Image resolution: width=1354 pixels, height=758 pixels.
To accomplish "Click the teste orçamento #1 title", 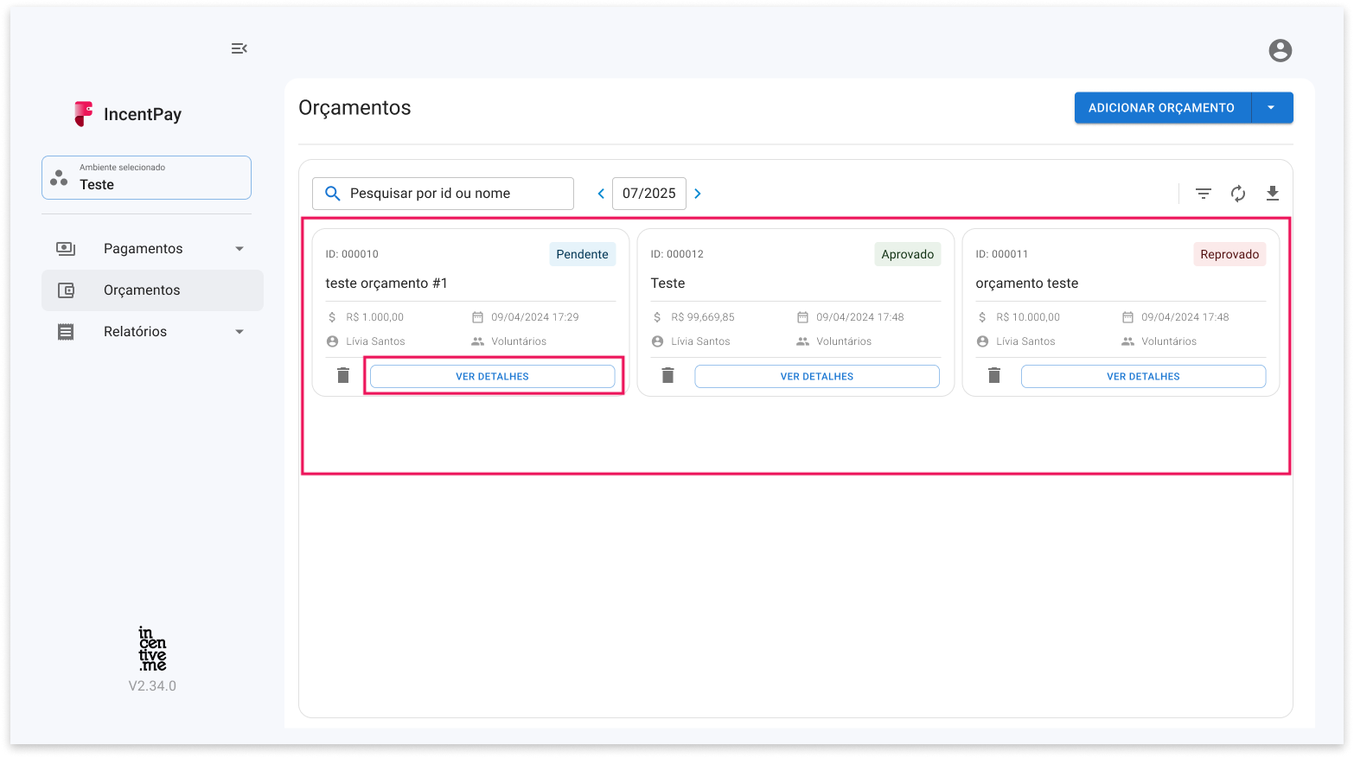I will (x=386, y=283).
